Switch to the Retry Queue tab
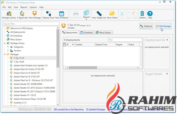 coord(103,33)
